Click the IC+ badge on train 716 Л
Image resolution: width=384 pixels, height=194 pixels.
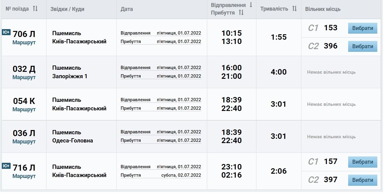click(6, 166)
